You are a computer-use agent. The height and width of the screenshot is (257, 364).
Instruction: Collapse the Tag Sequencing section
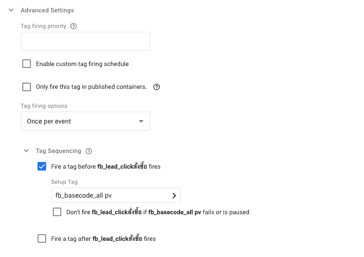(x=27, y=151)
